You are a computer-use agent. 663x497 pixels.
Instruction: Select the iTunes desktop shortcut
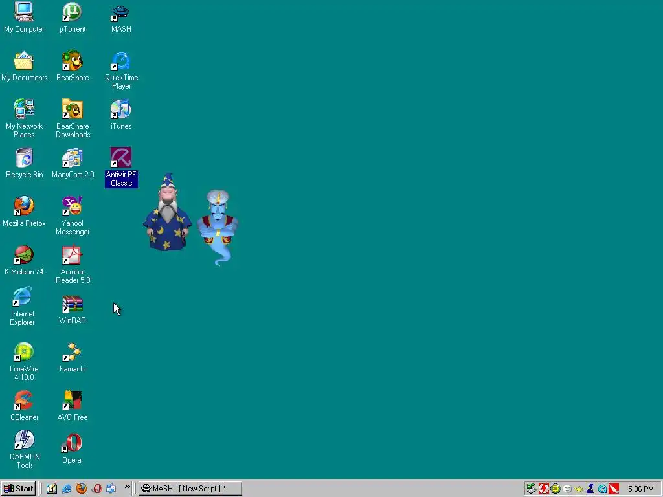pos(121,115)
